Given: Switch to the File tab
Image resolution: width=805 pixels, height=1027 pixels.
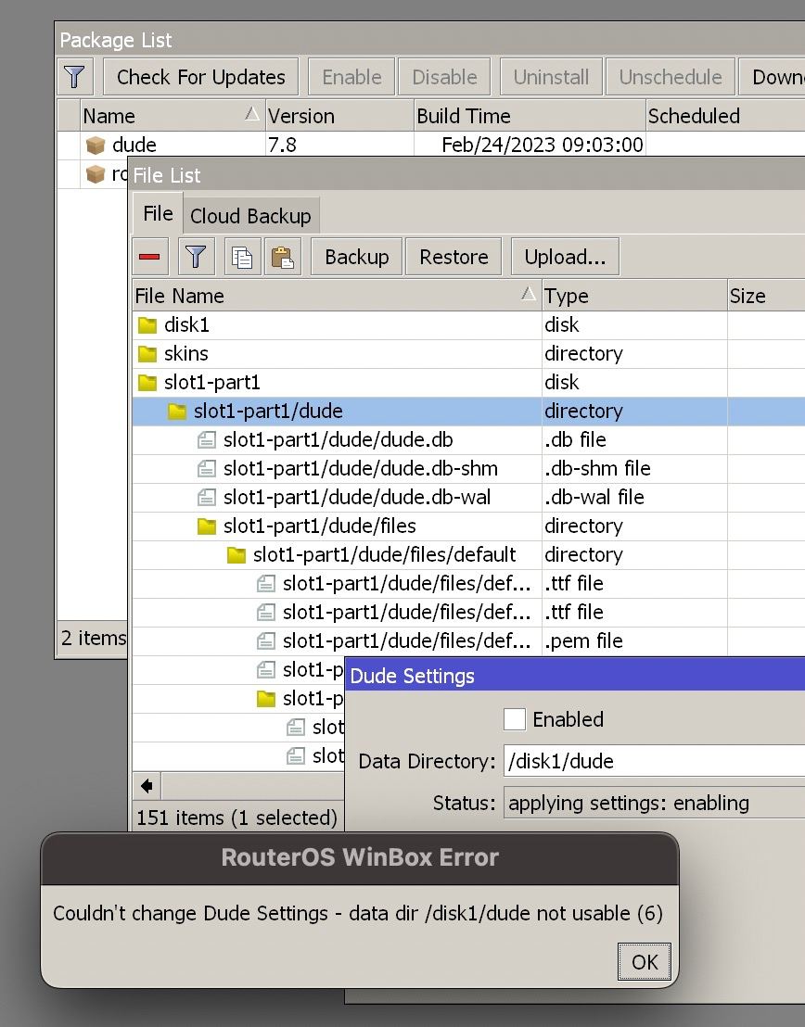Looking at the screenshot, I should [158, 213].
